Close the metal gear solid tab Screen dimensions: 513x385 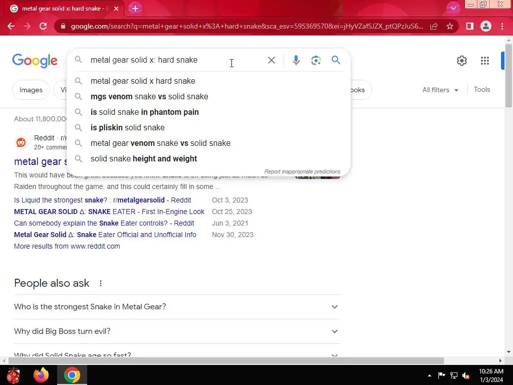click(116, 9)
